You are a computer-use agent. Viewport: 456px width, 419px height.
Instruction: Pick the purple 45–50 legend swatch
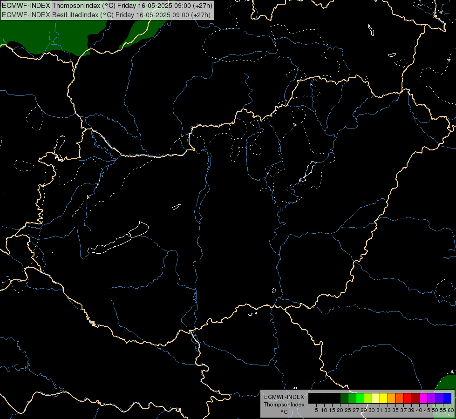431,398
